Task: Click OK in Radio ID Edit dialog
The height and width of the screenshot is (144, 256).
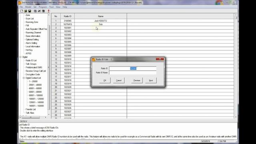Action: (x=105, y=80)
